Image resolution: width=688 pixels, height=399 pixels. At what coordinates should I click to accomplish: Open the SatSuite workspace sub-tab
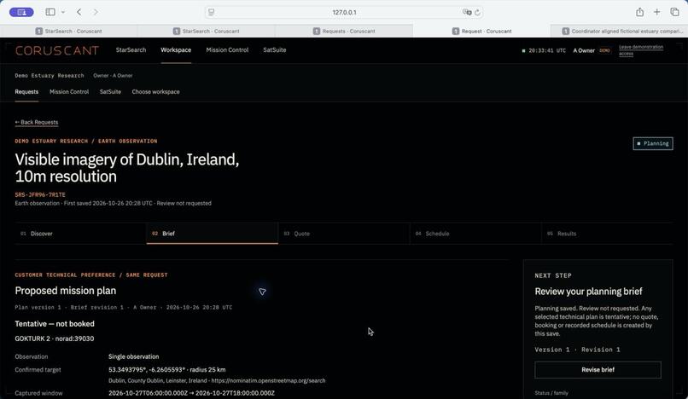tap(110, 91)
